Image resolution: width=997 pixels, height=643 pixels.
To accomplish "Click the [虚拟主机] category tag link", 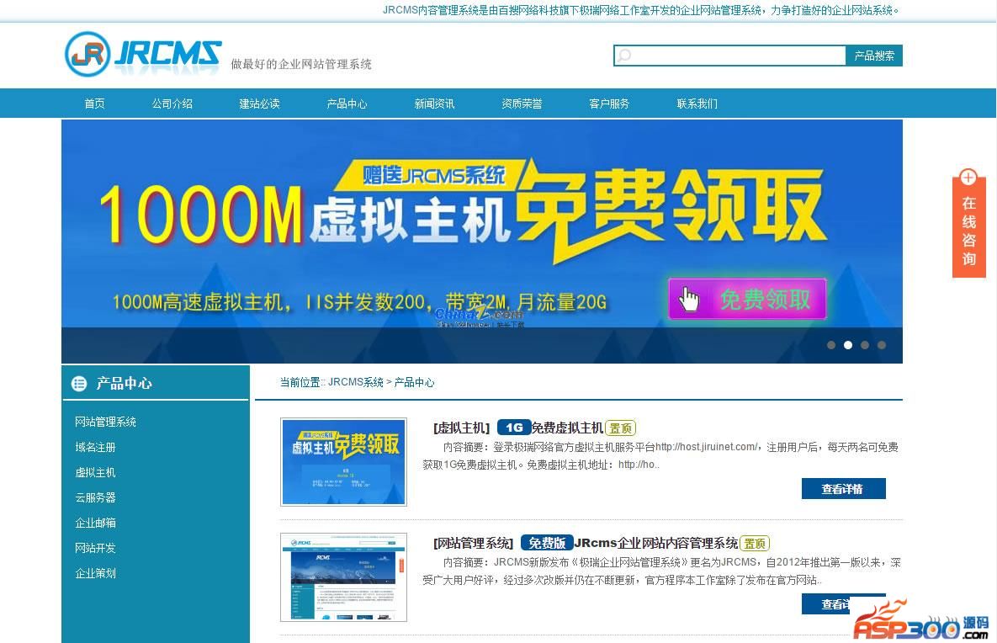I will 462,428.
